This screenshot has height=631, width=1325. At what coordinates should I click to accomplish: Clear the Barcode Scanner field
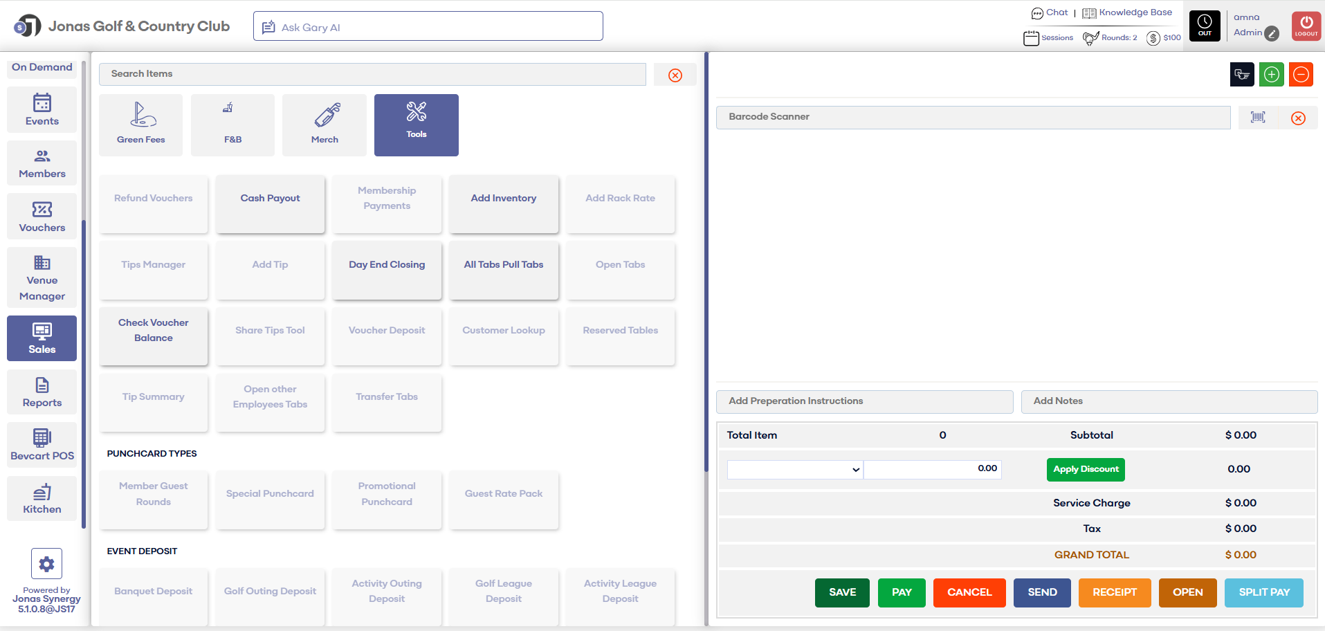(x=1298, y=118)
